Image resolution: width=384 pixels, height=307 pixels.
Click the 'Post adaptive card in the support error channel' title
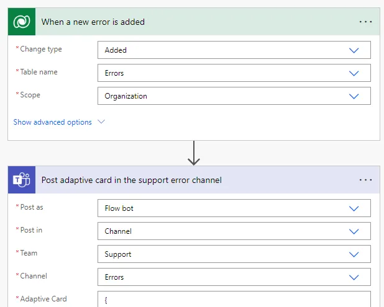point(132,180)
